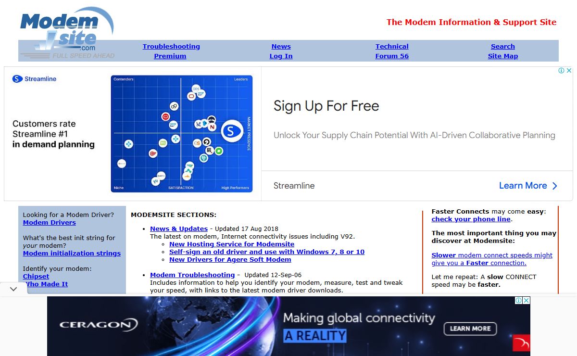Open Slower modem connect speeds link
The width and height of the screenshot is (577, 356).
(492, 259)
